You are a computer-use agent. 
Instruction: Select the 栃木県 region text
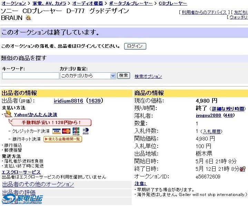click(x=204, y=154)
